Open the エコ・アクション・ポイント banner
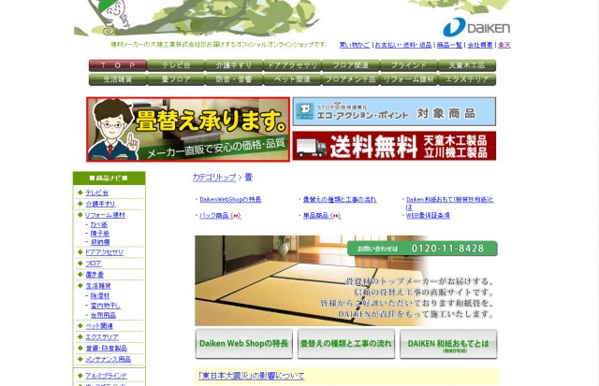 tap(394, 111)
